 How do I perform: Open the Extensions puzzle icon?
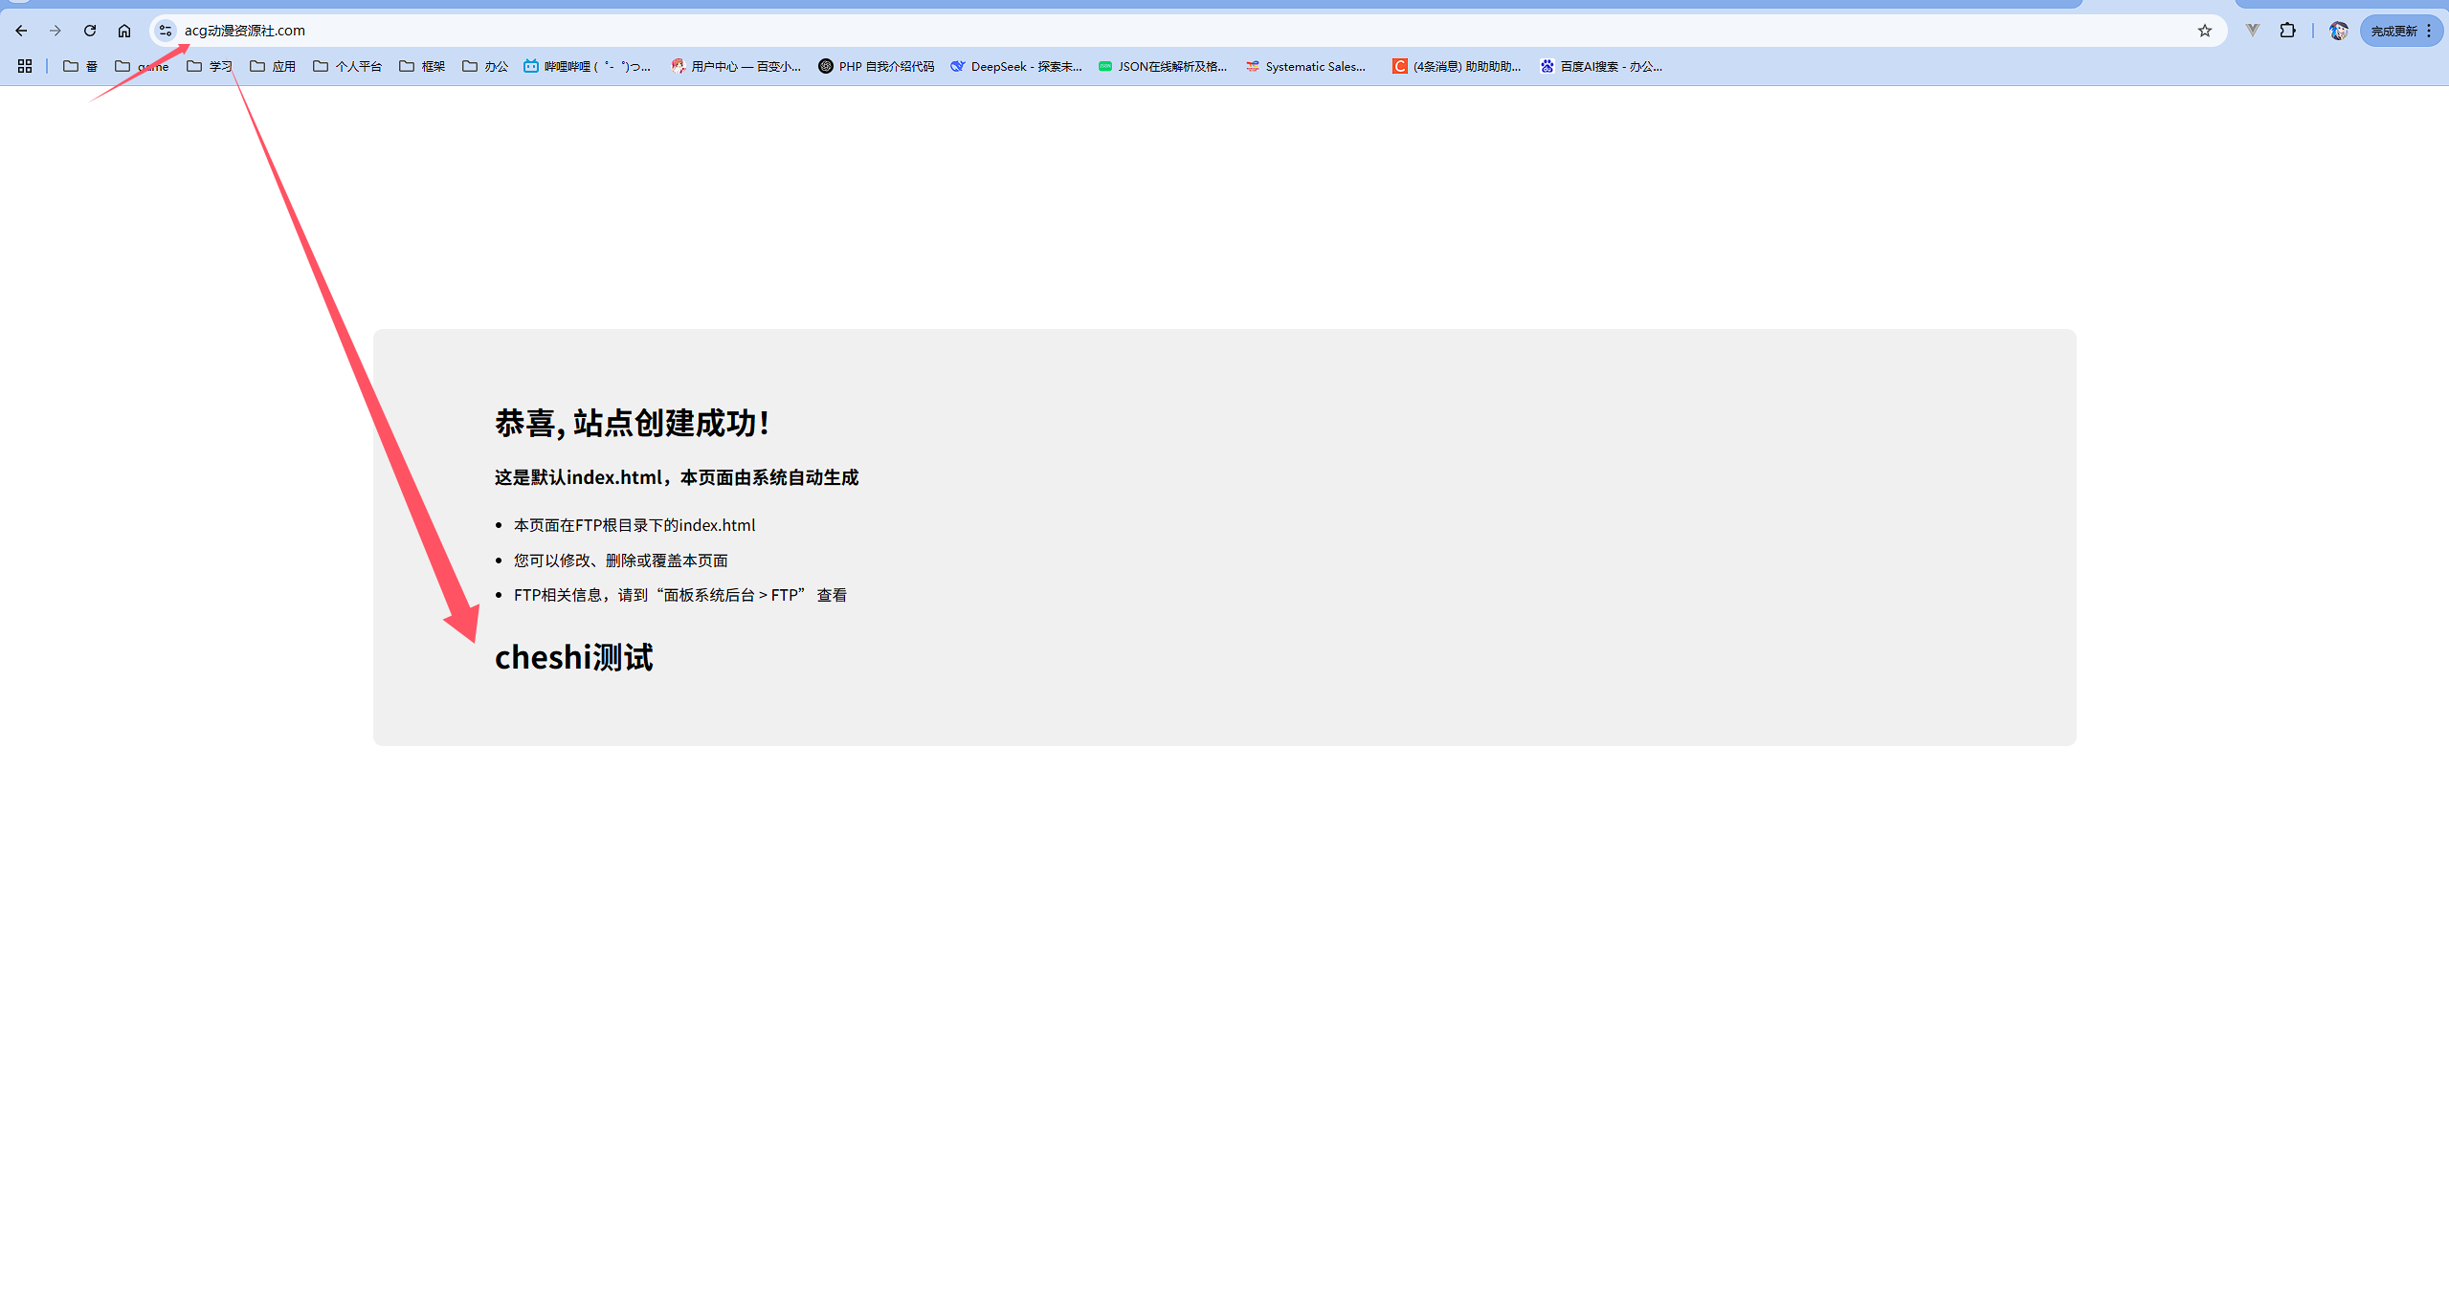point(2287,31)
